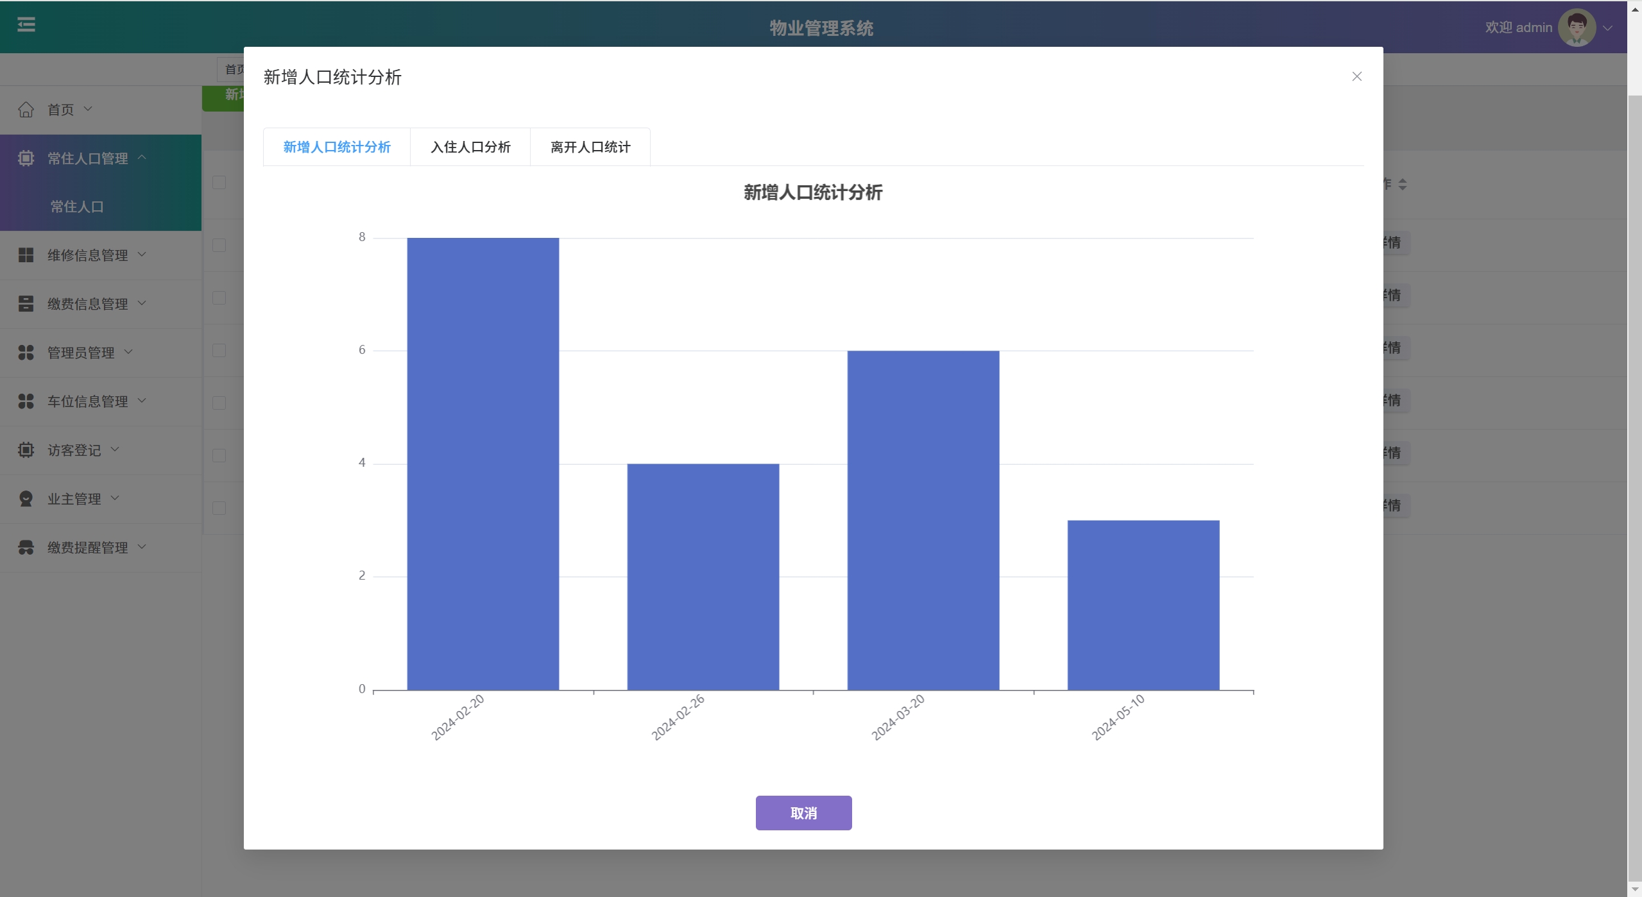Click the 管理员管理 sidebar icon
1642x897 pixels.
(26, 353)
